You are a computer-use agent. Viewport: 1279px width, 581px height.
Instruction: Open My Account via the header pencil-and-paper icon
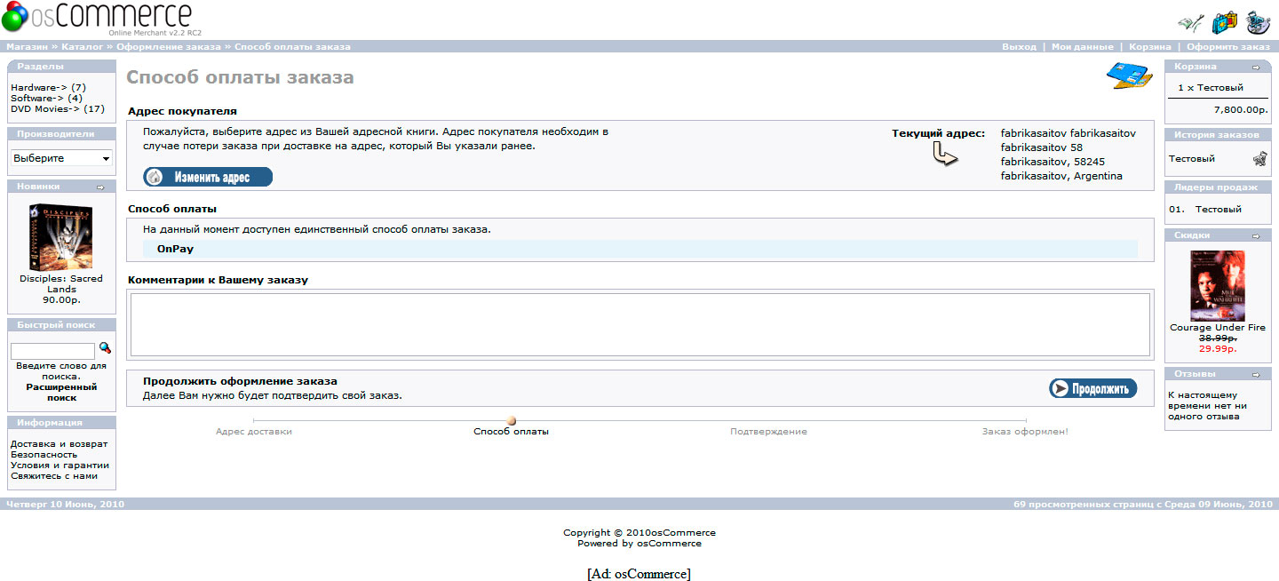pyautogui.click(x=1190, y=22)
